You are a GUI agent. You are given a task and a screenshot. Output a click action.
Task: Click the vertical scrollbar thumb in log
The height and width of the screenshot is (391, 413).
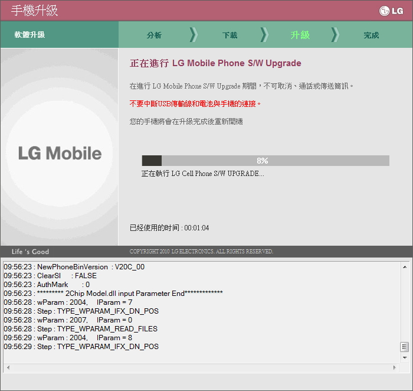point(405,347)
